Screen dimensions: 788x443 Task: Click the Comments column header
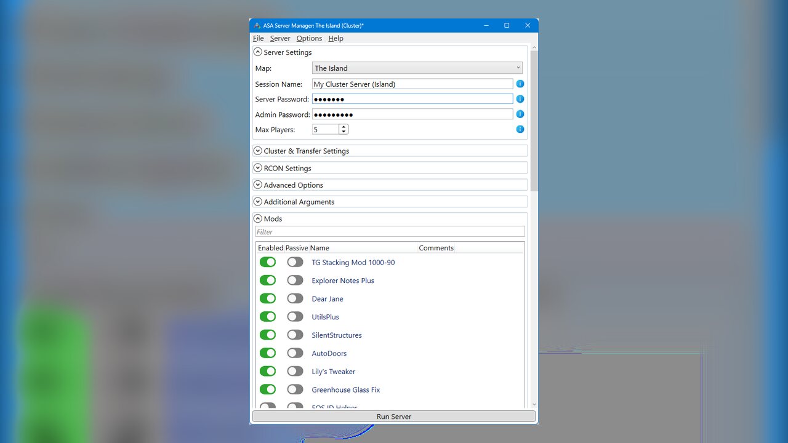pyautogui.click(x=436, y=248)
